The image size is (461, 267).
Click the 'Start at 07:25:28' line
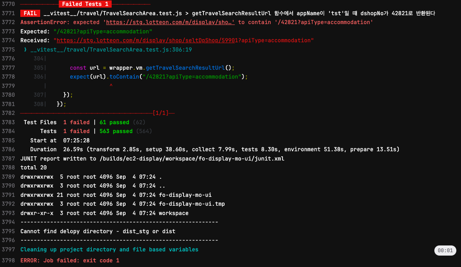click(x=60, y=140)
